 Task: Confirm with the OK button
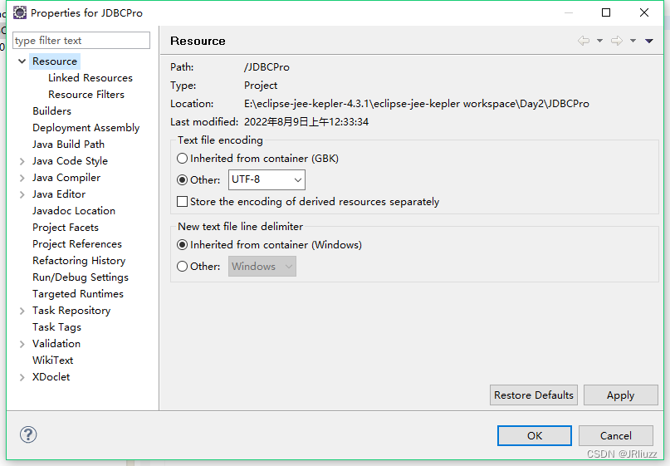pyautogui.click(x=535, y=435)
